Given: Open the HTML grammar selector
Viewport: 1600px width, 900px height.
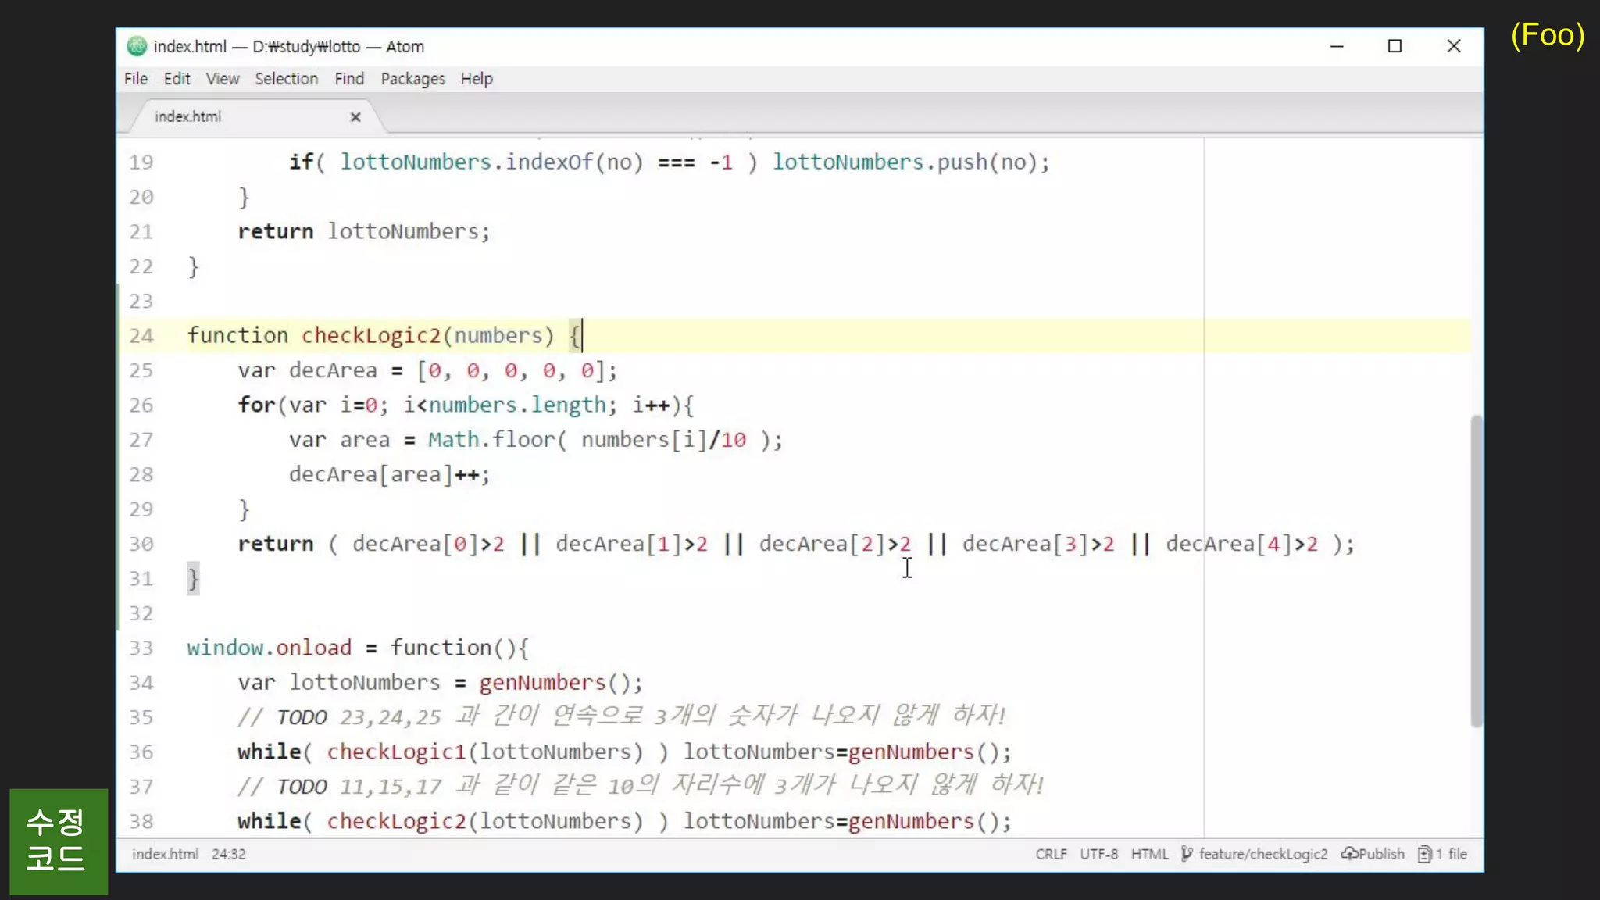Looking at the screenshot, I should tap(1149, 854).
